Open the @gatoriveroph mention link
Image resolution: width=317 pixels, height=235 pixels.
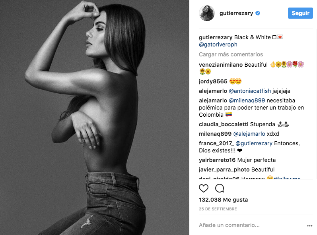[218, 44]
